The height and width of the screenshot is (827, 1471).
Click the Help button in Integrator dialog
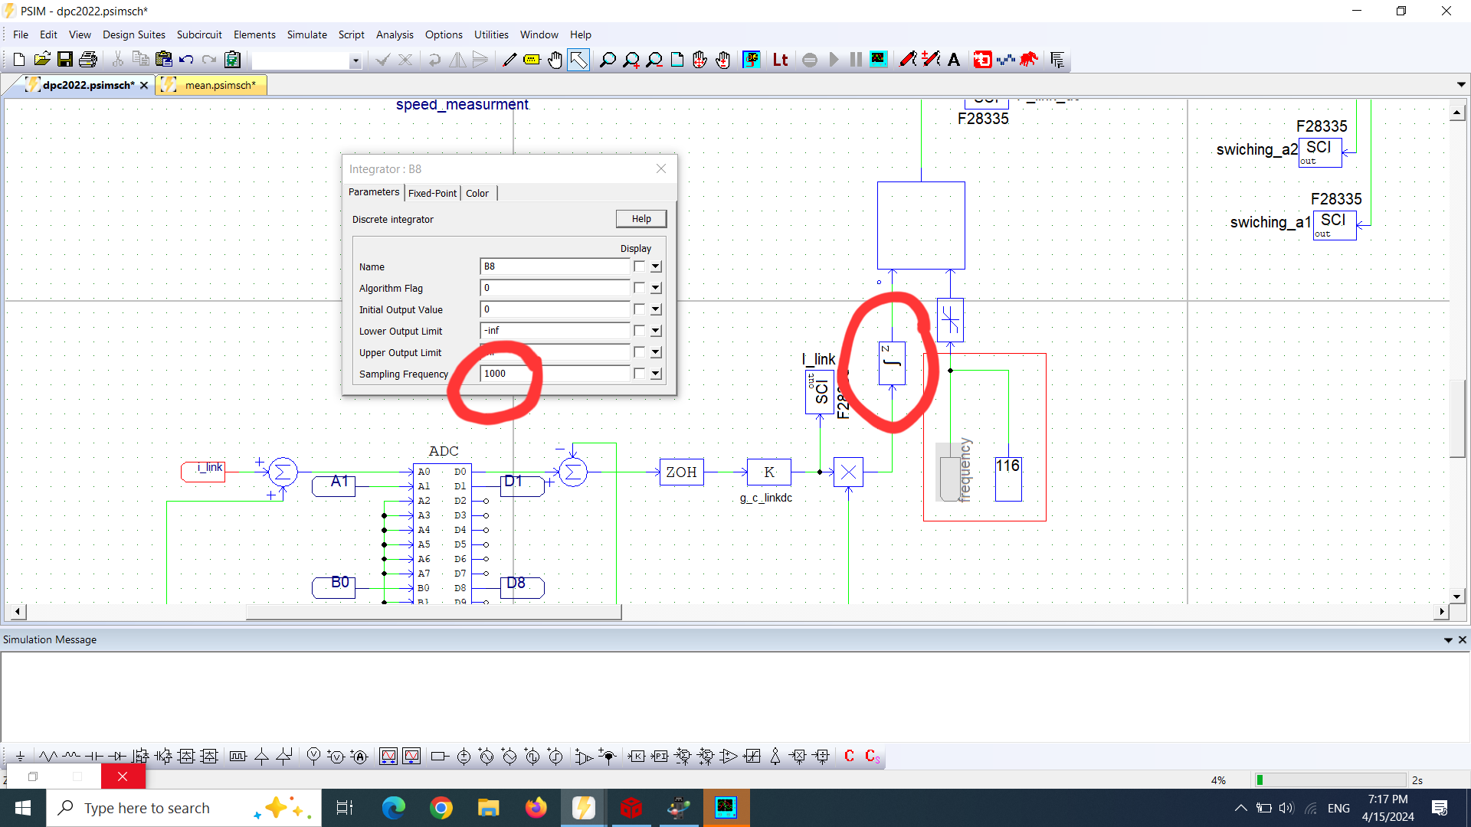(x=640, y=219)
